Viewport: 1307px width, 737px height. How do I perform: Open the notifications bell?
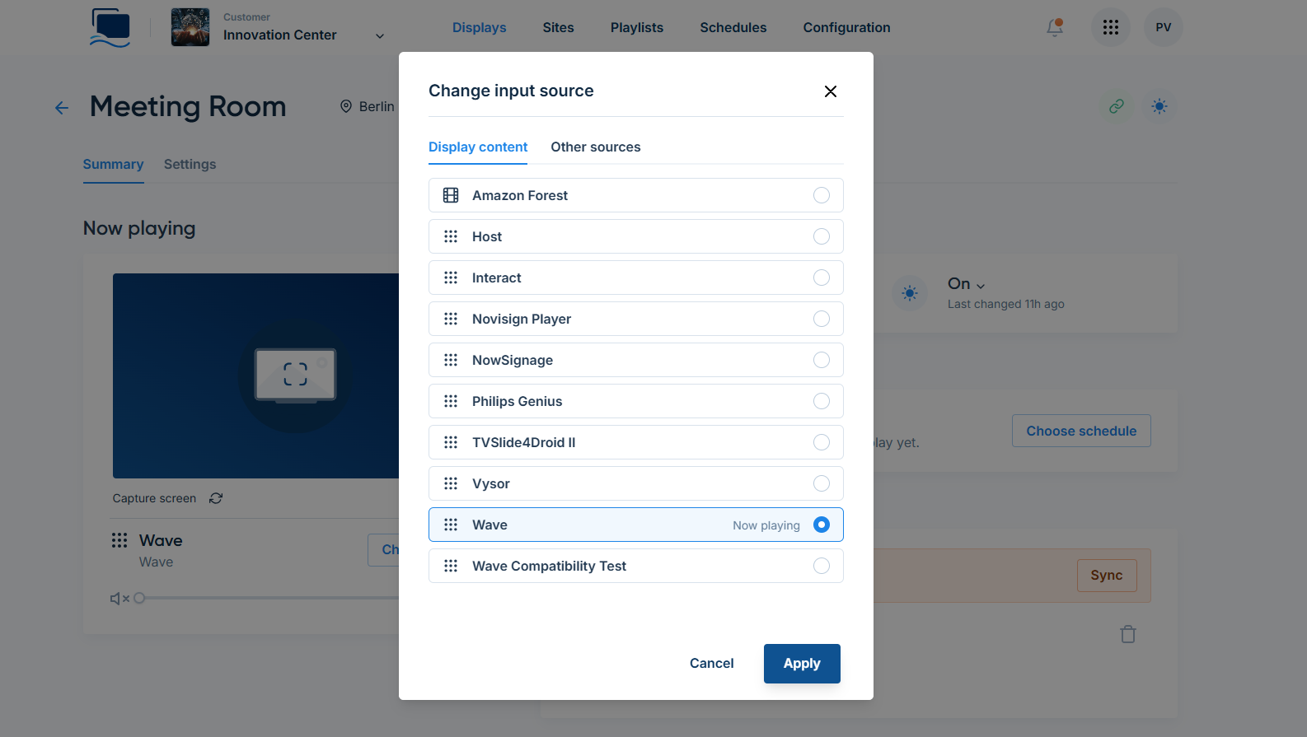tap(1055, 27)
